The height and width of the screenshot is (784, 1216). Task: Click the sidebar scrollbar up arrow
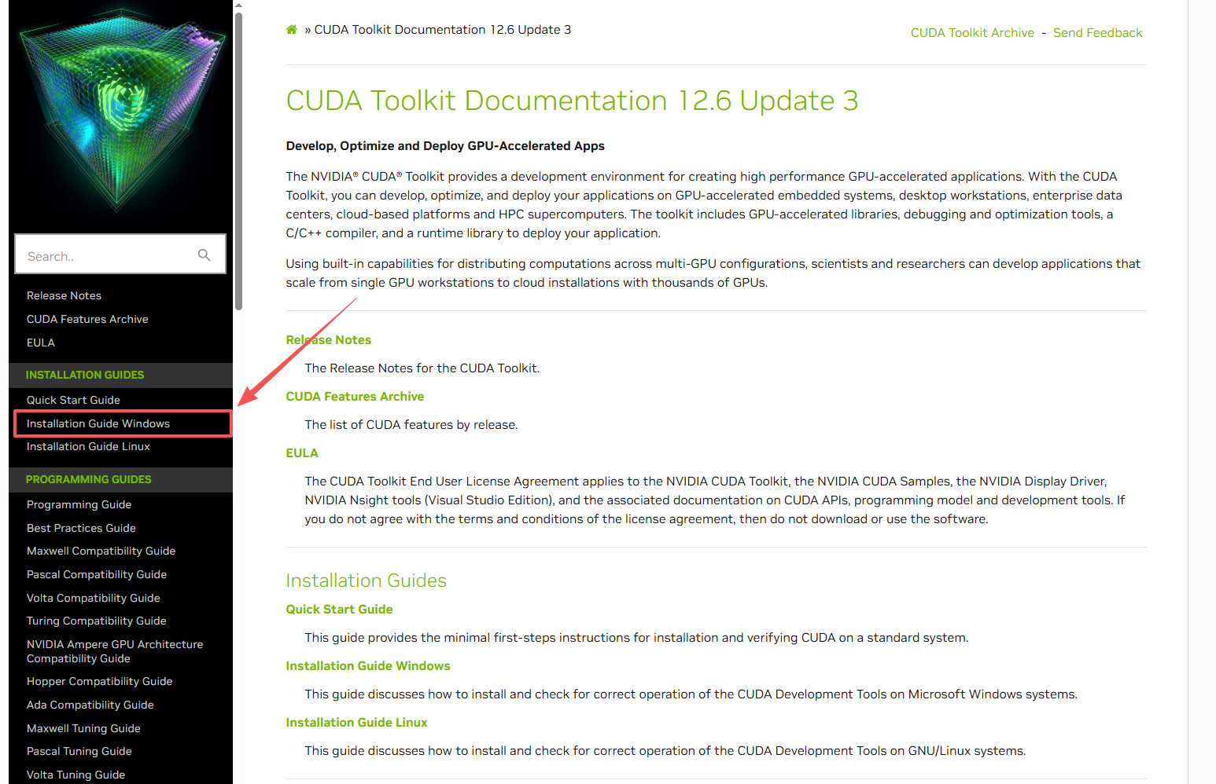238,5
